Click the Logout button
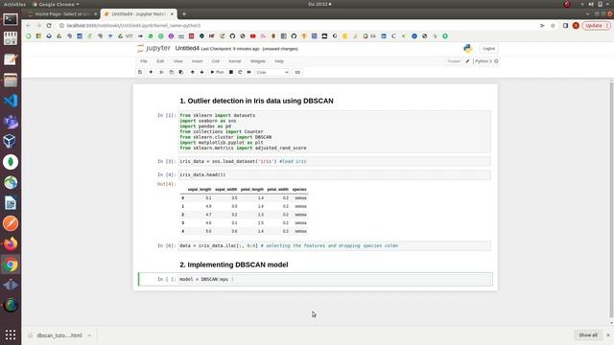This screenshot has width=614, height=345. (x=488, y=49)
